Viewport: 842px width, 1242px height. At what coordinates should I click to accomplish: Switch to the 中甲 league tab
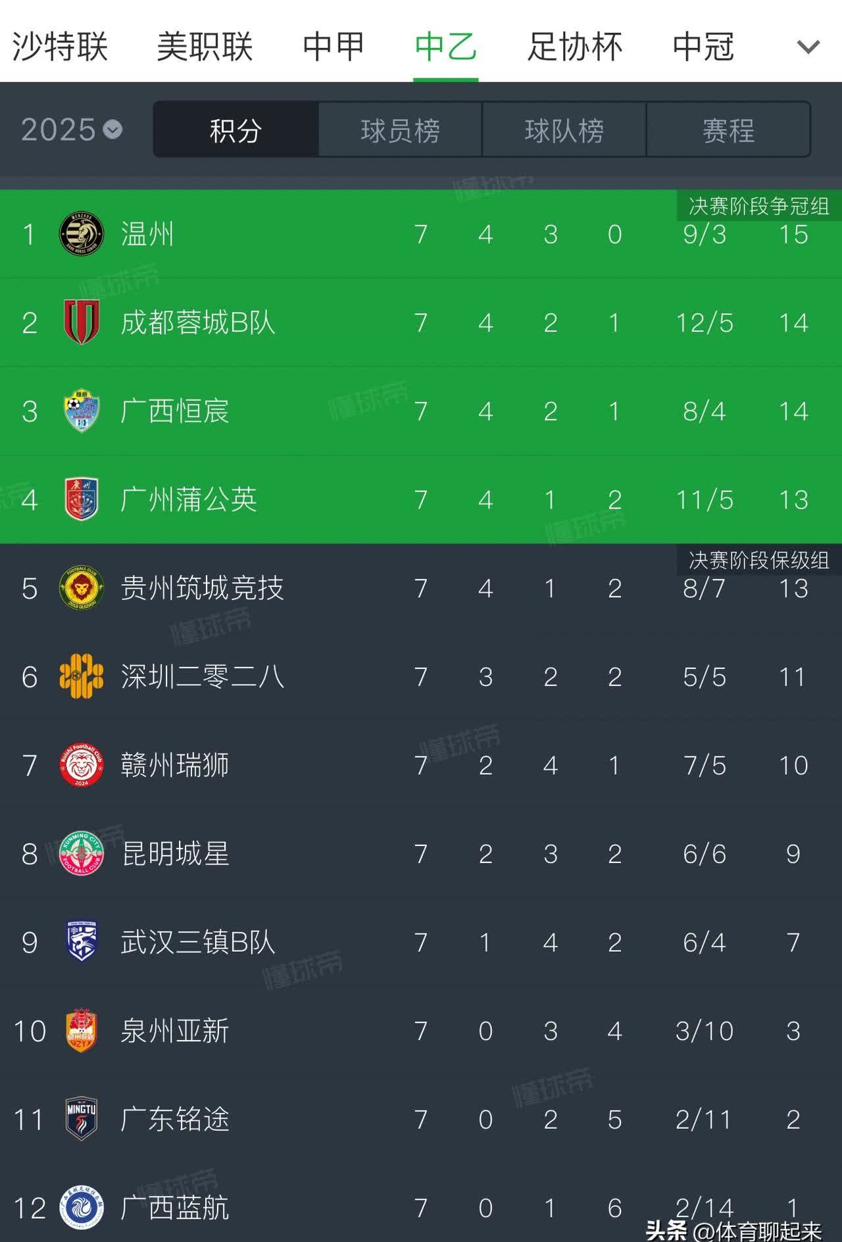[334, 47]
